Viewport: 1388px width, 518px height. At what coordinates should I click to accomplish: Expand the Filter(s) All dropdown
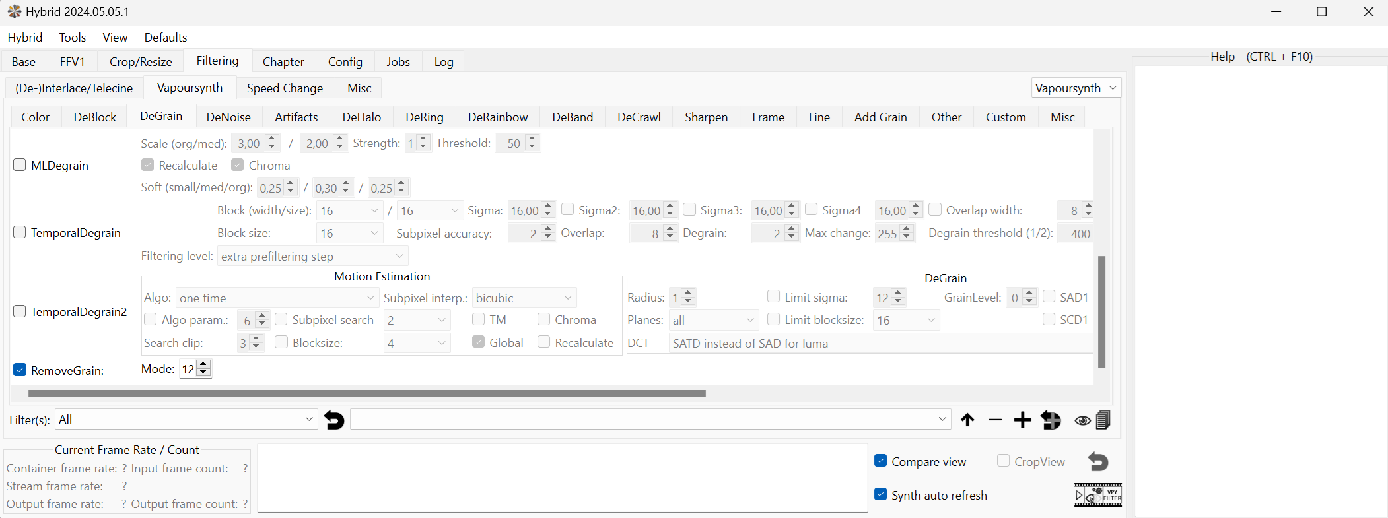[186, 420]
